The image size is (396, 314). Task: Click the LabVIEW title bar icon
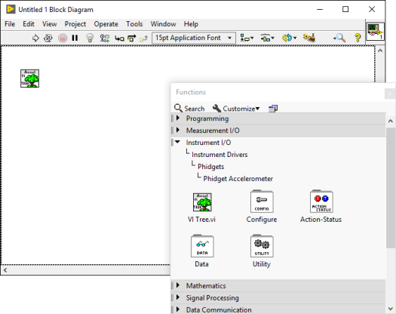[11, 9]
